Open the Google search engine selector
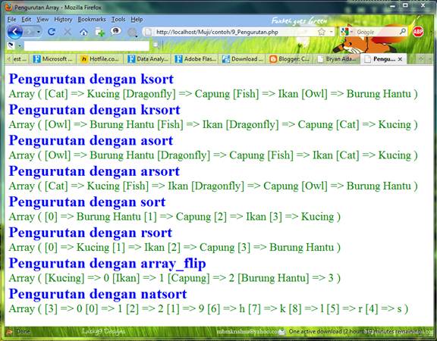 [x=347, y=32]
